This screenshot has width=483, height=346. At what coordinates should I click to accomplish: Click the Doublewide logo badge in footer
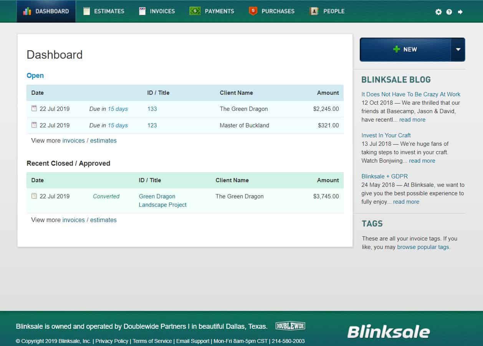coord(290,326)
